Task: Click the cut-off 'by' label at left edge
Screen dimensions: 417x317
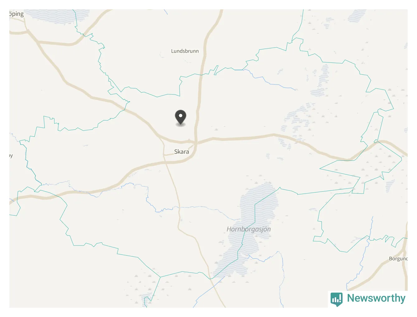Action: pyautogui.click(x=11, y=155)
